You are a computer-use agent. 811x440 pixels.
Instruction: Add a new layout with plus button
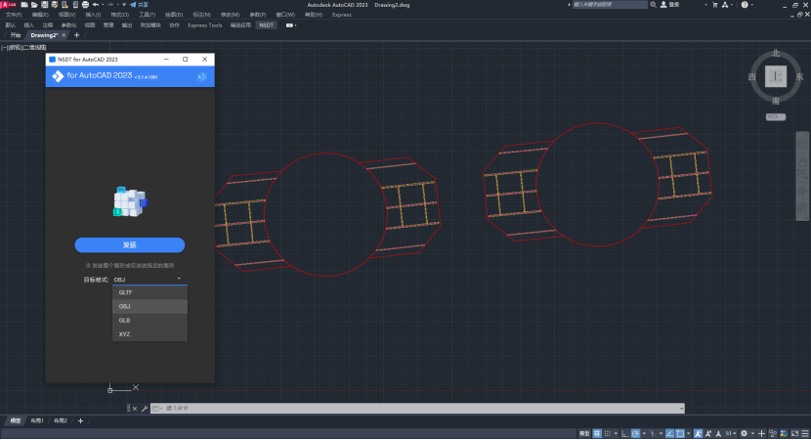(x=80, y=420)
